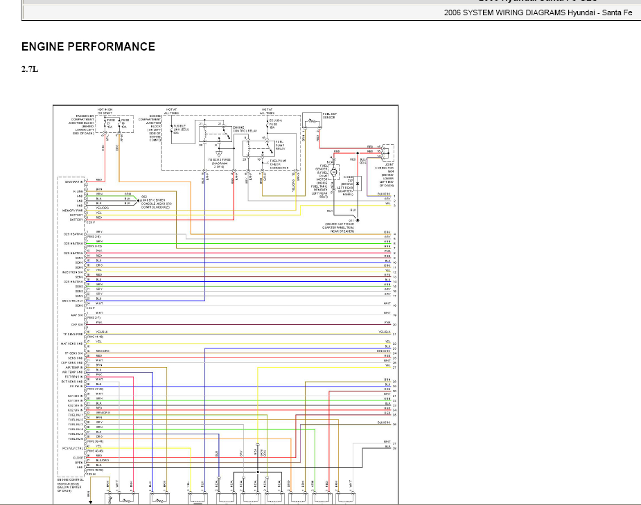
Task: Click the G02 ground junction dot
Action: (138, 201)
